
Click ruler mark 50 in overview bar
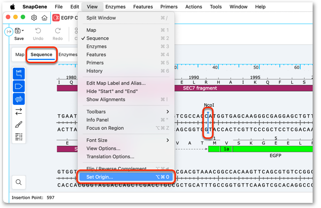256,67
